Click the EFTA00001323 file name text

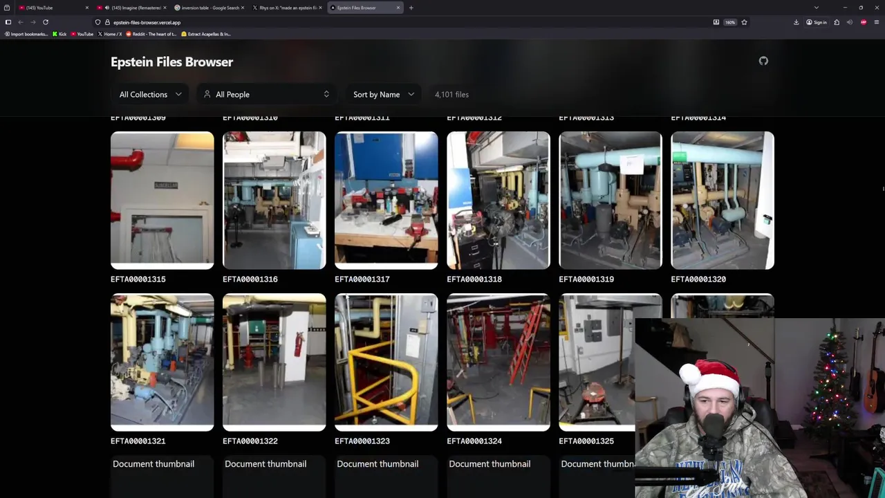pos(362,441)
